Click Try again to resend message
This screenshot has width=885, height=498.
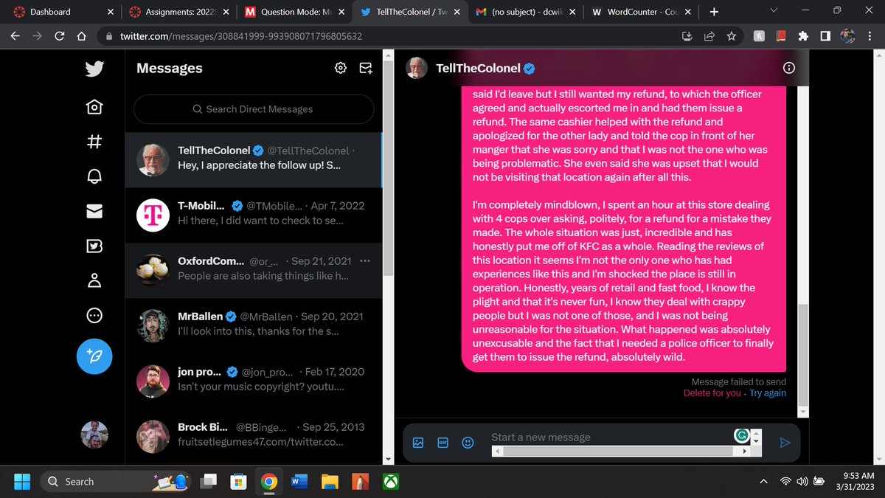(x=768, y=393)
